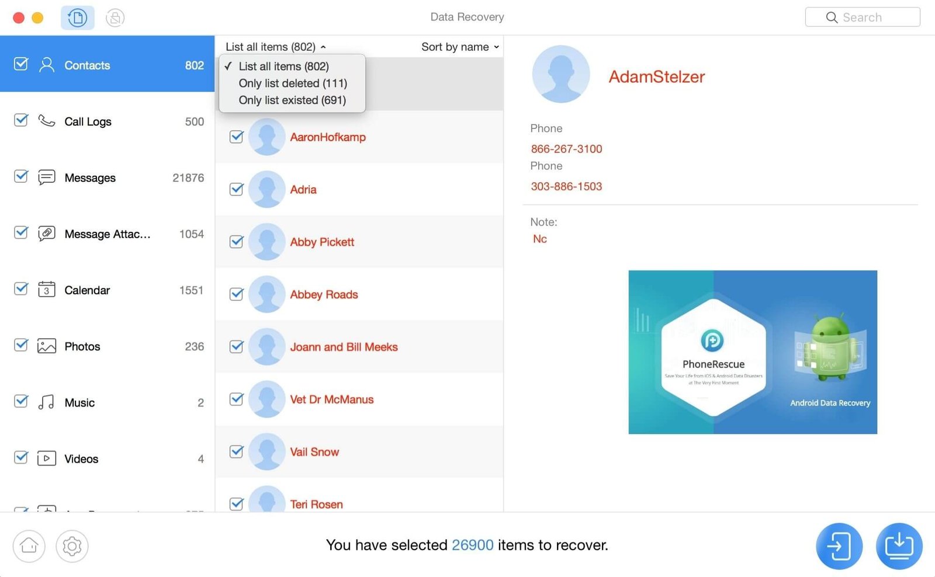Select the Calendar category label
This screenshot has height=577, width=935.
(87, 290)
